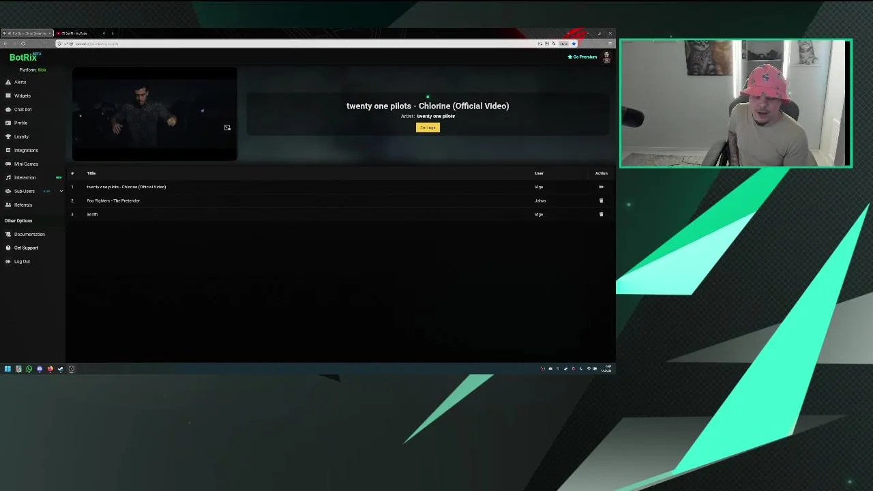This screenshot has height=491, width=873.
Task: Reload the page in the browser
Action: pyautogui.click(x=23, y=44)
